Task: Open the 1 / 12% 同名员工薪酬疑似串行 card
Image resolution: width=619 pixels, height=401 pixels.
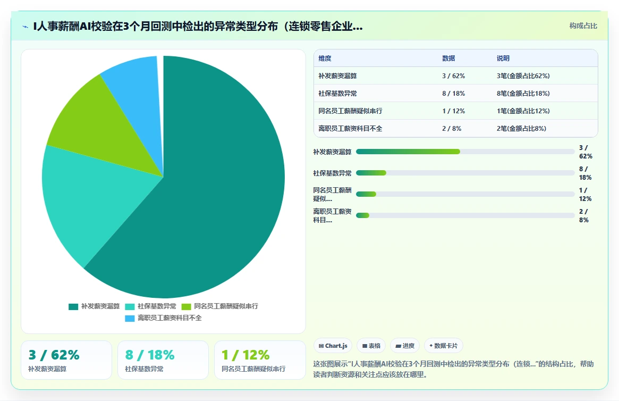Action: [x=260, y=360]
